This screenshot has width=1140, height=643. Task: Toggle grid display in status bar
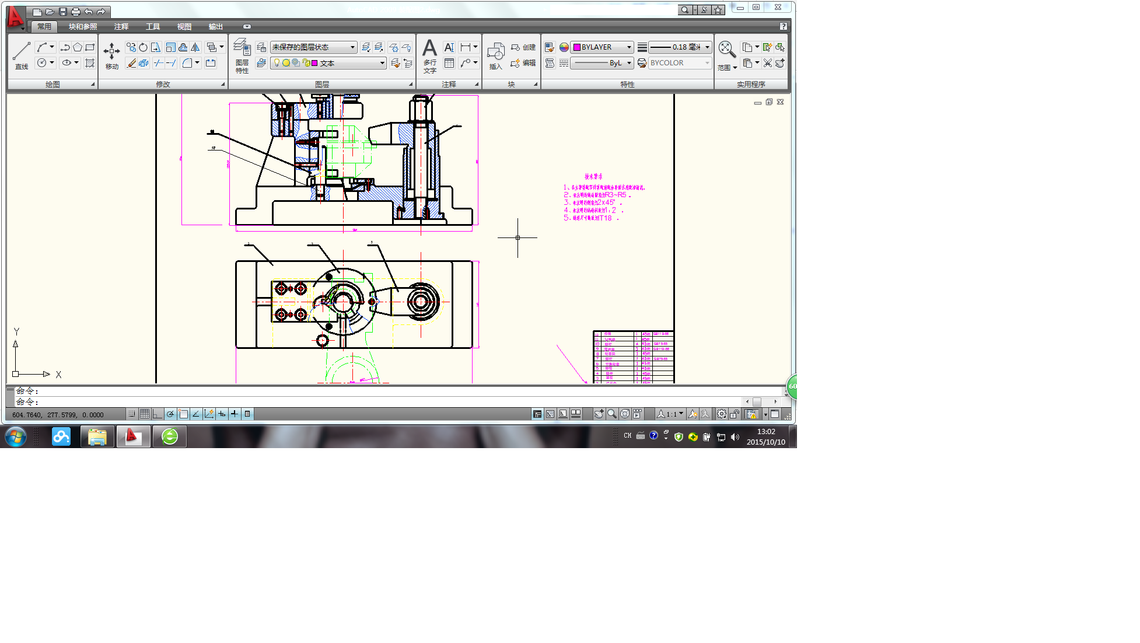[145, 414]
